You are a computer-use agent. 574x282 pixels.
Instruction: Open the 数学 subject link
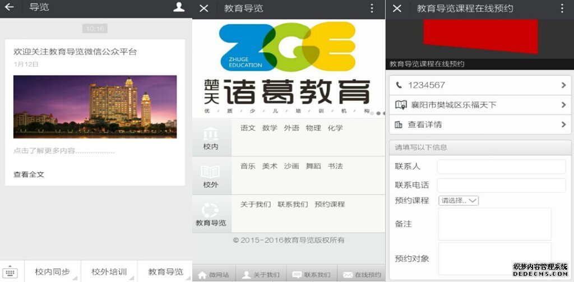click(x=270, y=128)
